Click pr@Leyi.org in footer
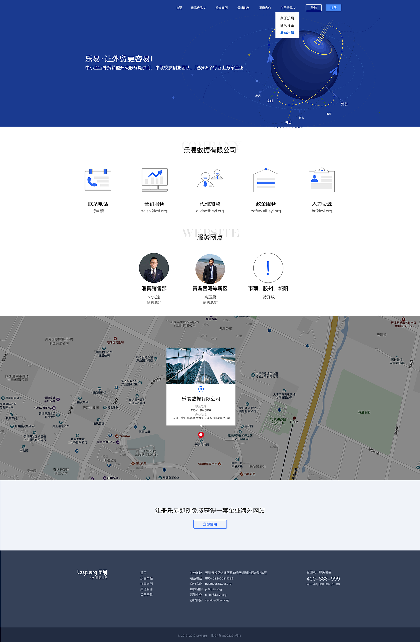The width and height of the screenshot is (420, 642). coord(214,589)
